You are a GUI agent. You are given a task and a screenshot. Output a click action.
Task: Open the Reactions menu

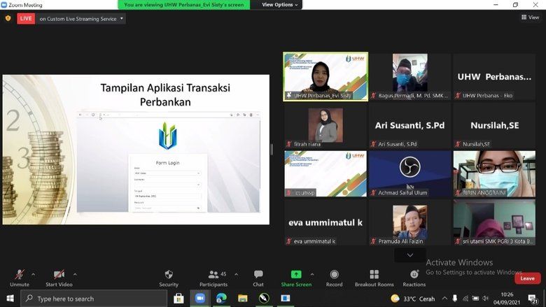coord(414,278)
